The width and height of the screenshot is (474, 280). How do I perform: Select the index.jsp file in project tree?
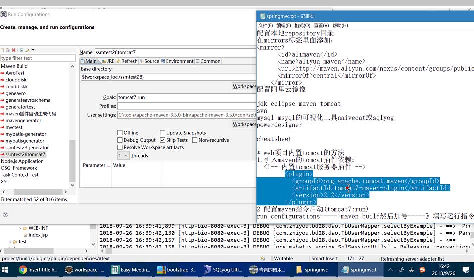coord(38,235)
